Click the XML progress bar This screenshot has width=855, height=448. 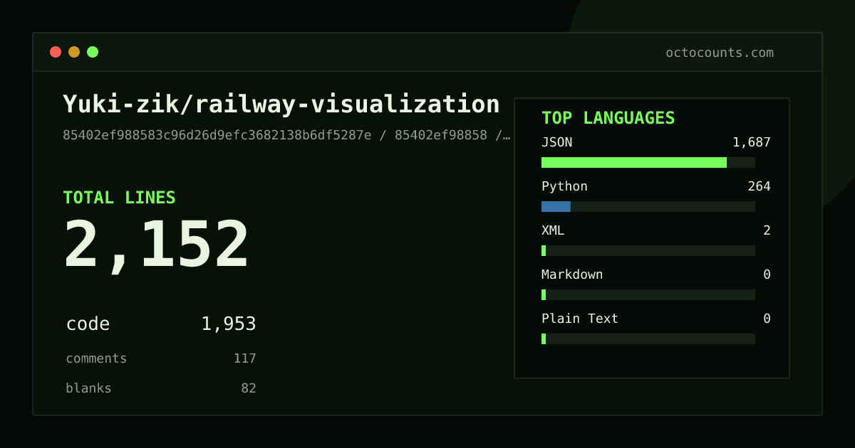tap(648, 250)
